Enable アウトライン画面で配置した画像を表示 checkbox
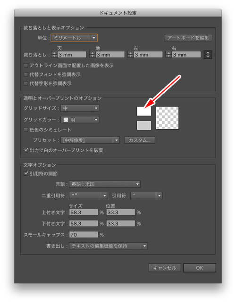Viewport: 236px width, 303px height. (x=26, y=66)
